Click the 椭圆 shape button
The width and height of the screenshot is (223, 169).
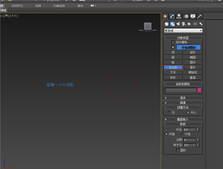193,58
